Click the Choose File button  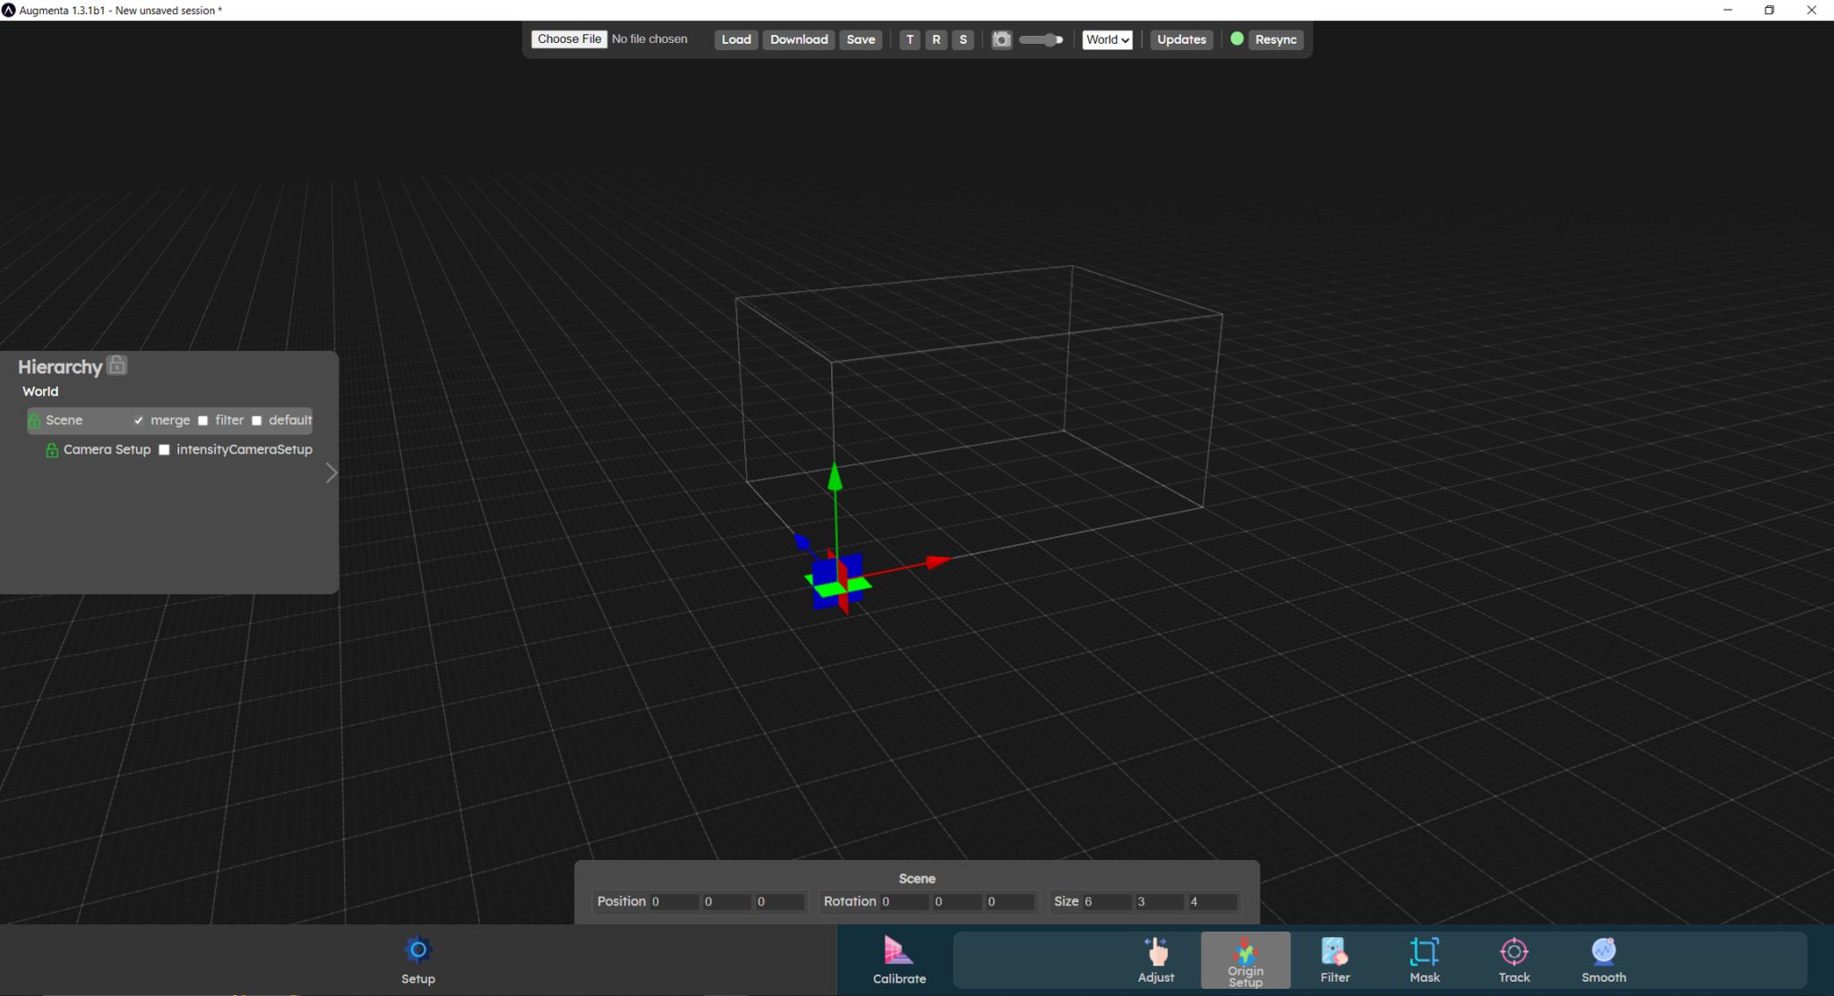click(x=569, y=39)
